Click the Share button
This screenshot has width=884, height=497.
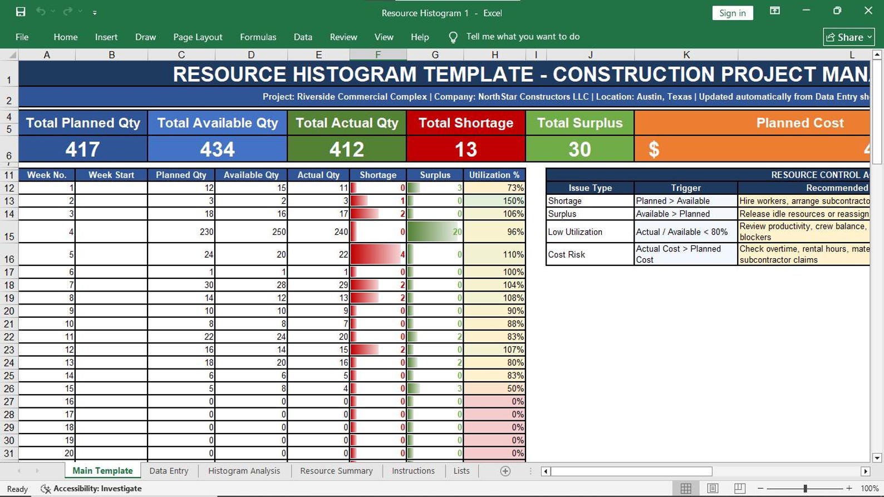click(x=849, y=37)
